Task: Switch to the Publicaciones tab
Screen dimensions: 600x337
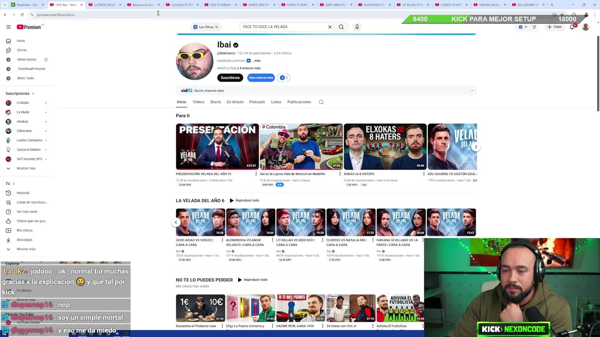Action: [299, 102]
